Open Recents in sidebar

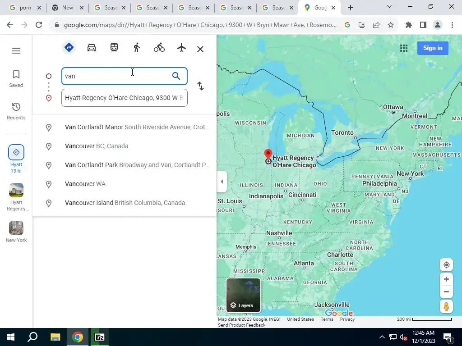[x=16, y=111]
